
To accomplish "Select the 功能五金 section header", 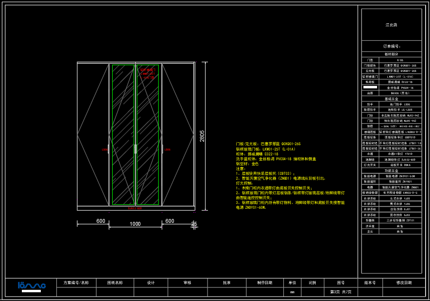I will pos(391,171).
